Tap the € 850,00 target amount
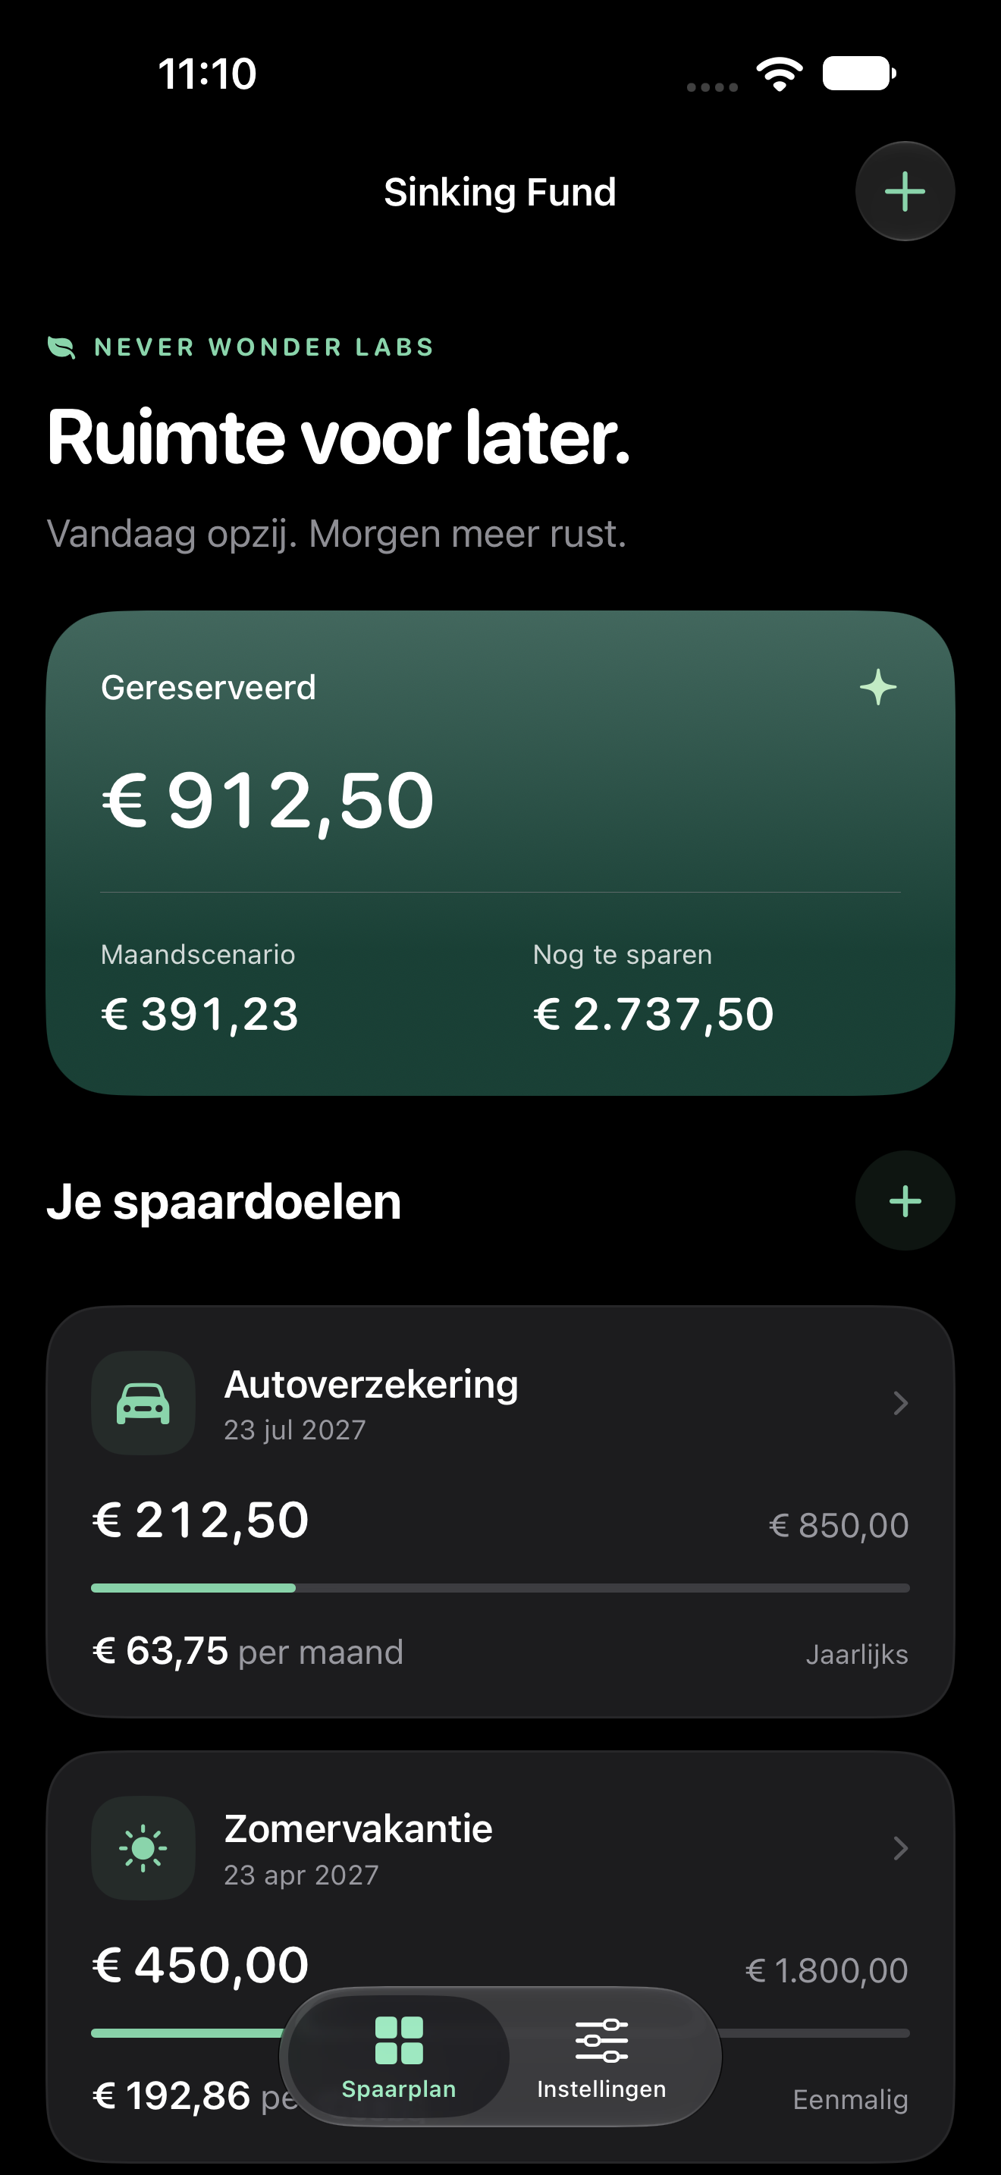The height and width of the screenshot is (2175, 1001). click(x=838, y=1525)
